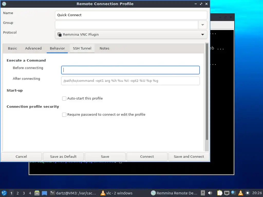Switch to workspace 4 in pager

tap(30, 193)
